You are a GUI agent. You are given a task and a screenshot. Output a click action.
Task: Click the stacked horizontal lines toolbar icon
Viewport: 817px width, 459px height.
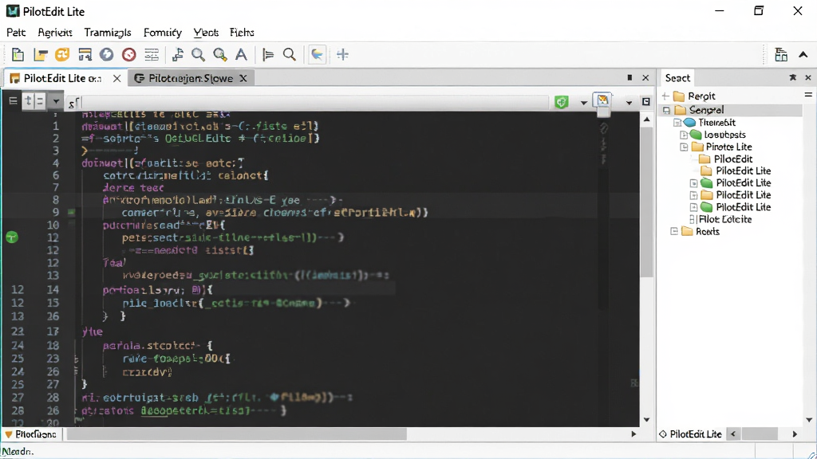pyautogui.click(x=151, y=55)
